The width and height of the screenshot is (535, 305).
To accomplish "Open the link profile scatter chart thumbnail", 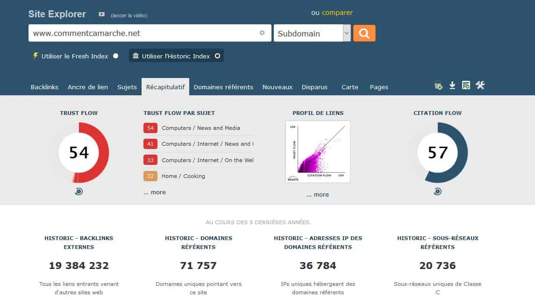I will 318,152.
